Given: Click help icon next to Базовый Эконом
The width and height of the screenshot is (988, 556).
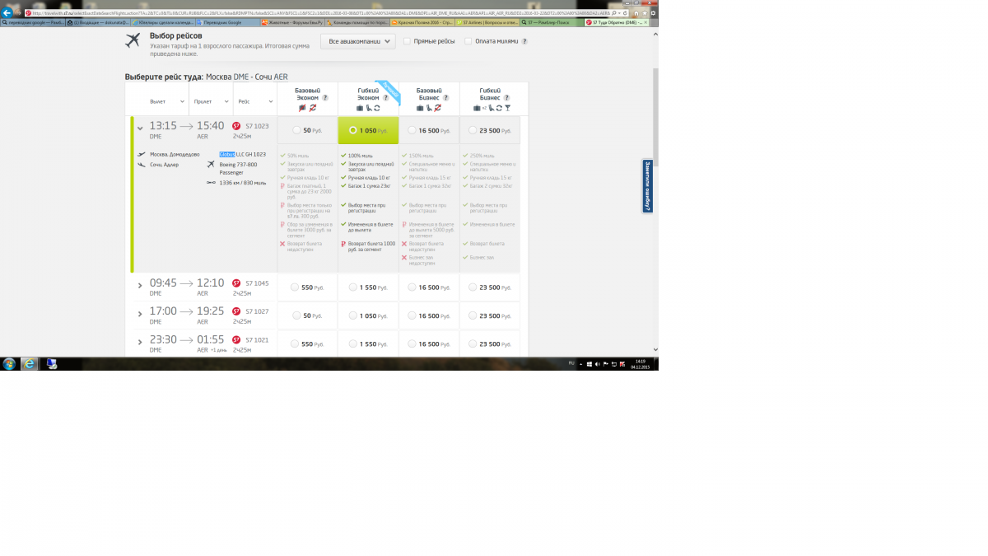Looking at the screenshot, I should 324,98.
